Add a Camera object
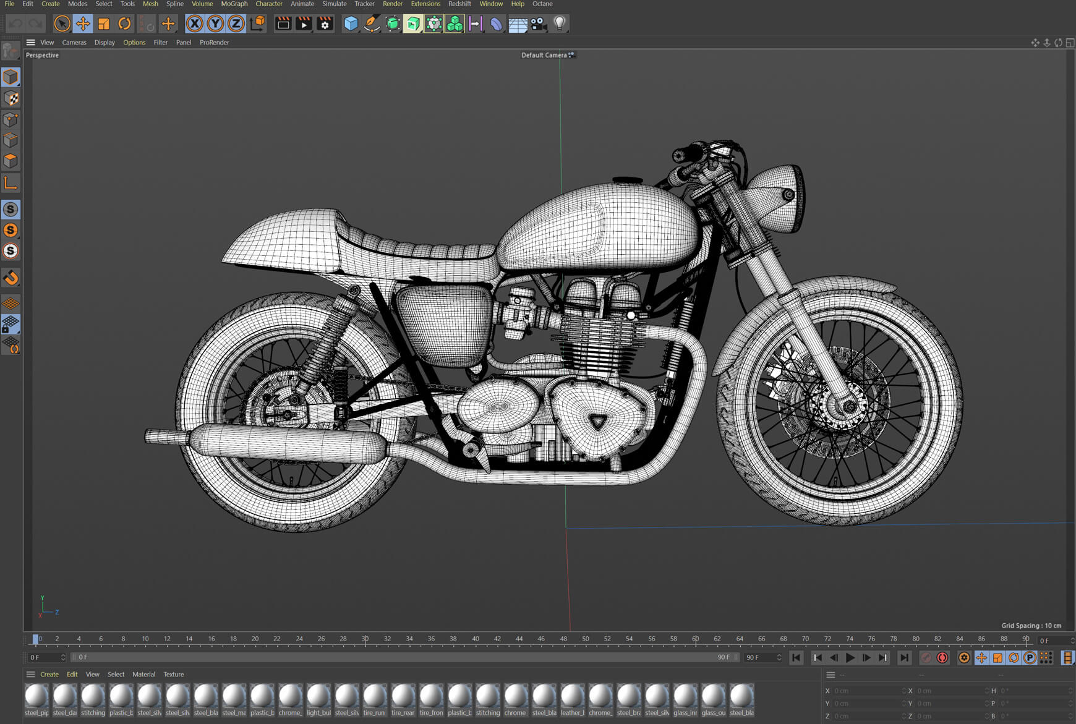Image resolution: width=1076 pixels, height=724 pixels. [539, 23]
